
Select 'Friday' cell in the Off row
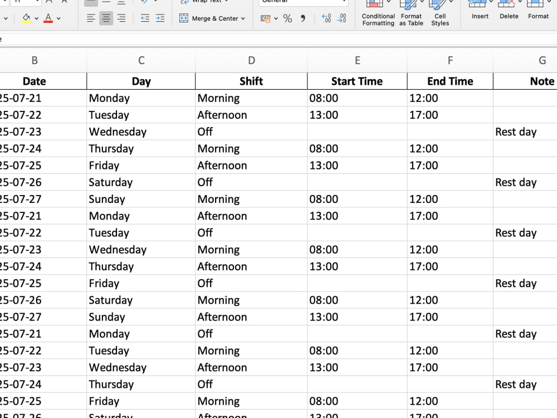coord(141,283)
